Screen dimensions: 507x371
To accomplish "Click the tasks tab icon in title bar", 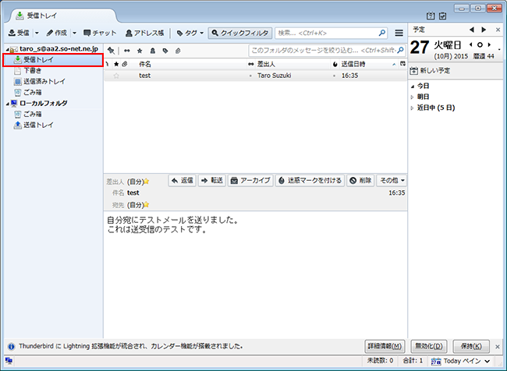I will point(442,15).
